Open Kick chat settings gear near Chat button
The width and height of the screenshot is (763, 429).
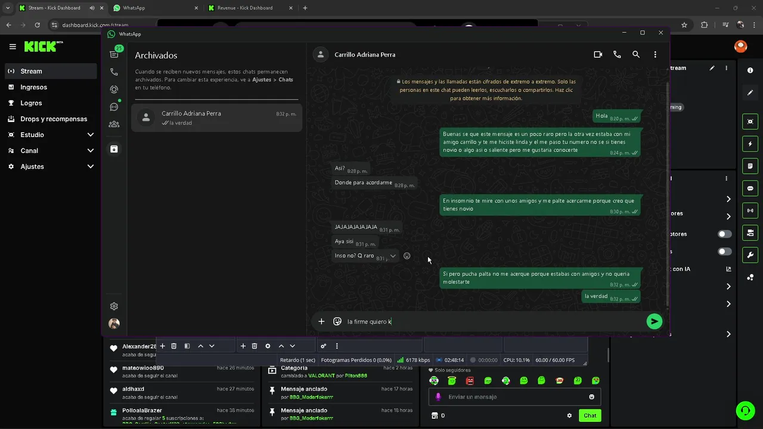[x=569, y=416]
